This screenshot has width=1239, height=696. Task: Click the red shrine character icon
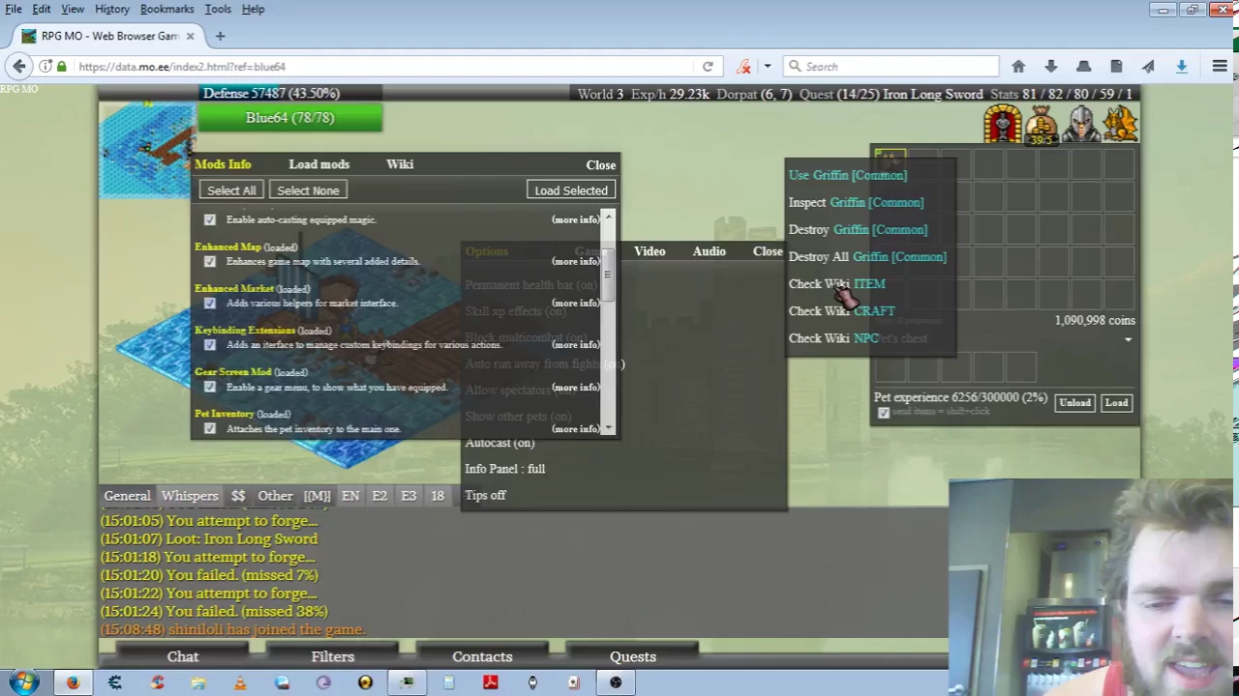[1003, 124]
